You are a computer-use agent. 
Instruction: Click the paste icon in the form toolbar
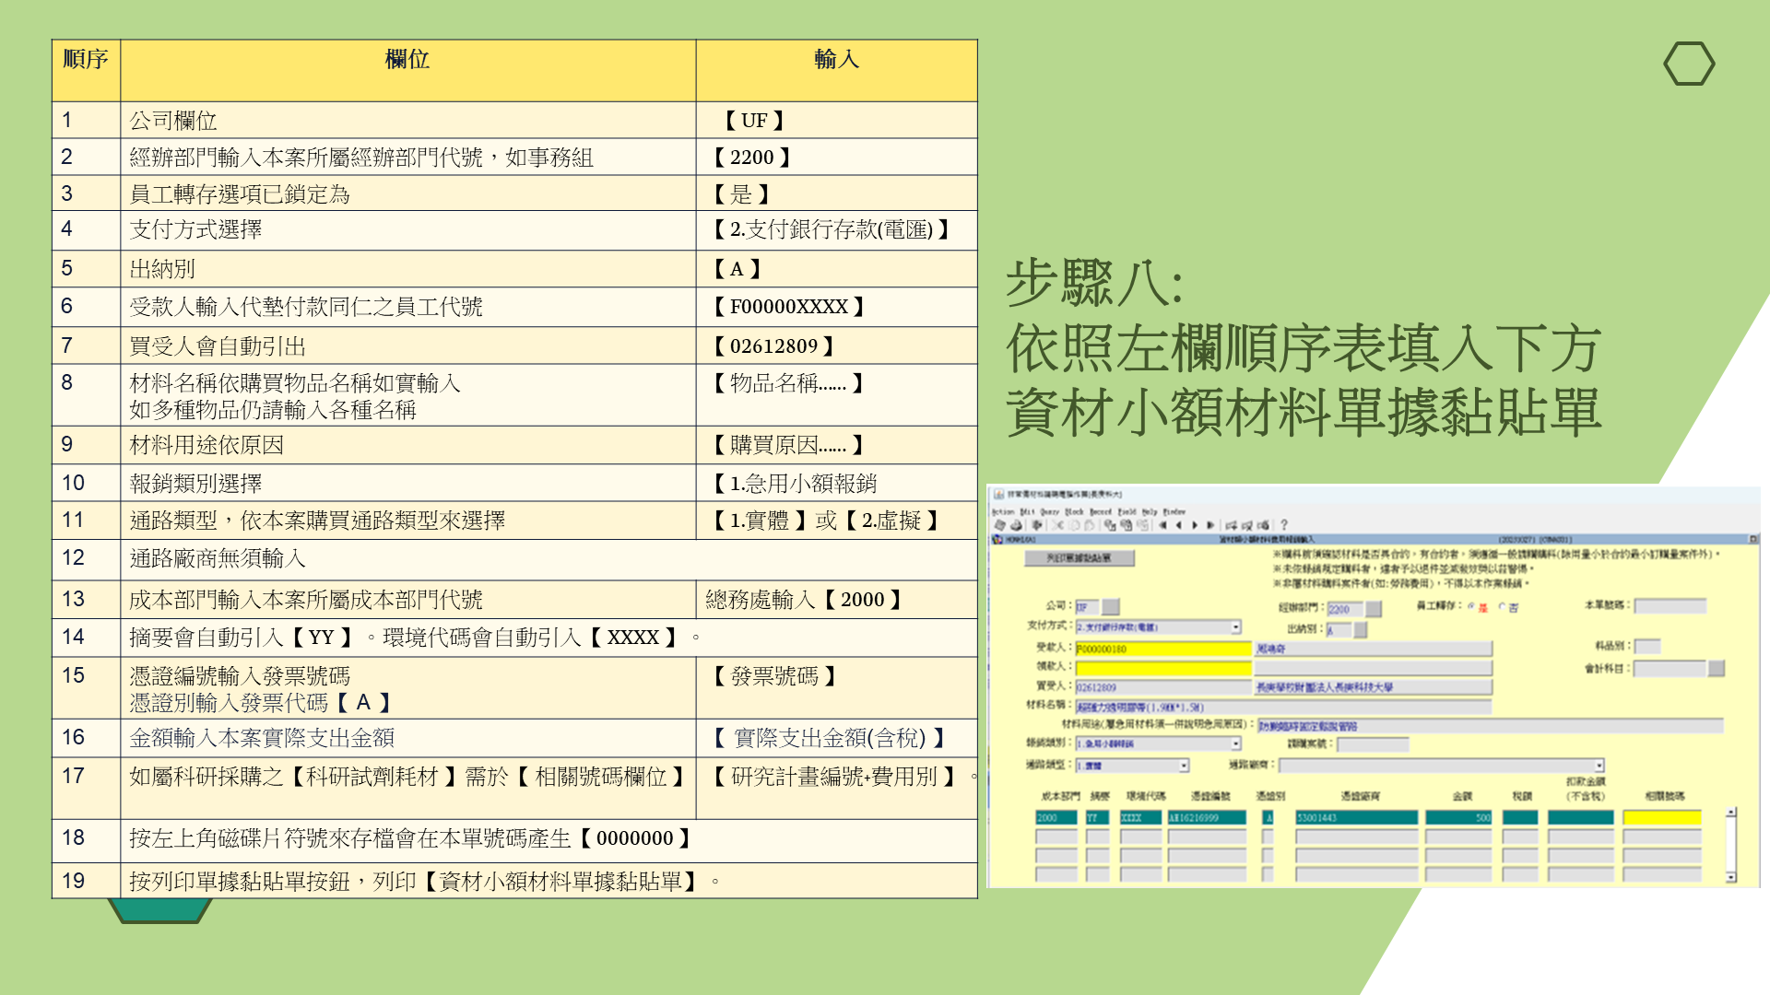pos(1090,525)
